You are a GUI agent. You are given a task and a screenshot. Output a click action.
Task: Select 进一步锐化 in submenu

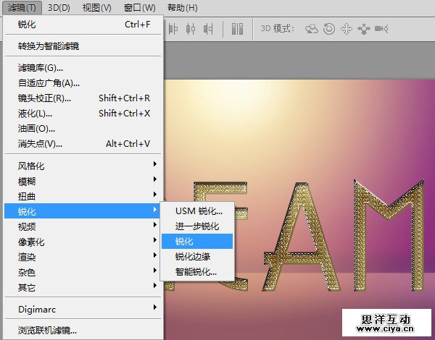197,226
